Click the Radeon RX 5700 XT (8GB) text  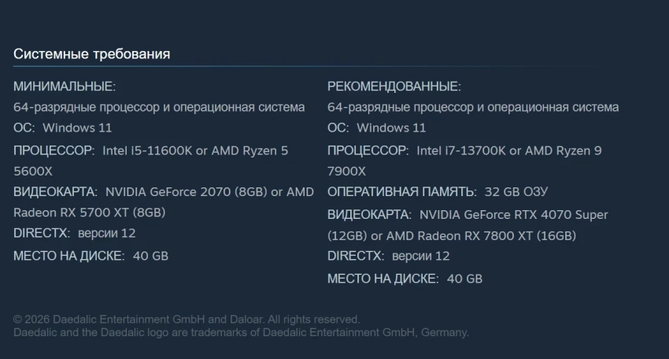pyautogui.click(x=90, y=212)
